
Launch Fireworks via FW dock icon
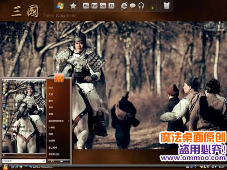point(94,6)
